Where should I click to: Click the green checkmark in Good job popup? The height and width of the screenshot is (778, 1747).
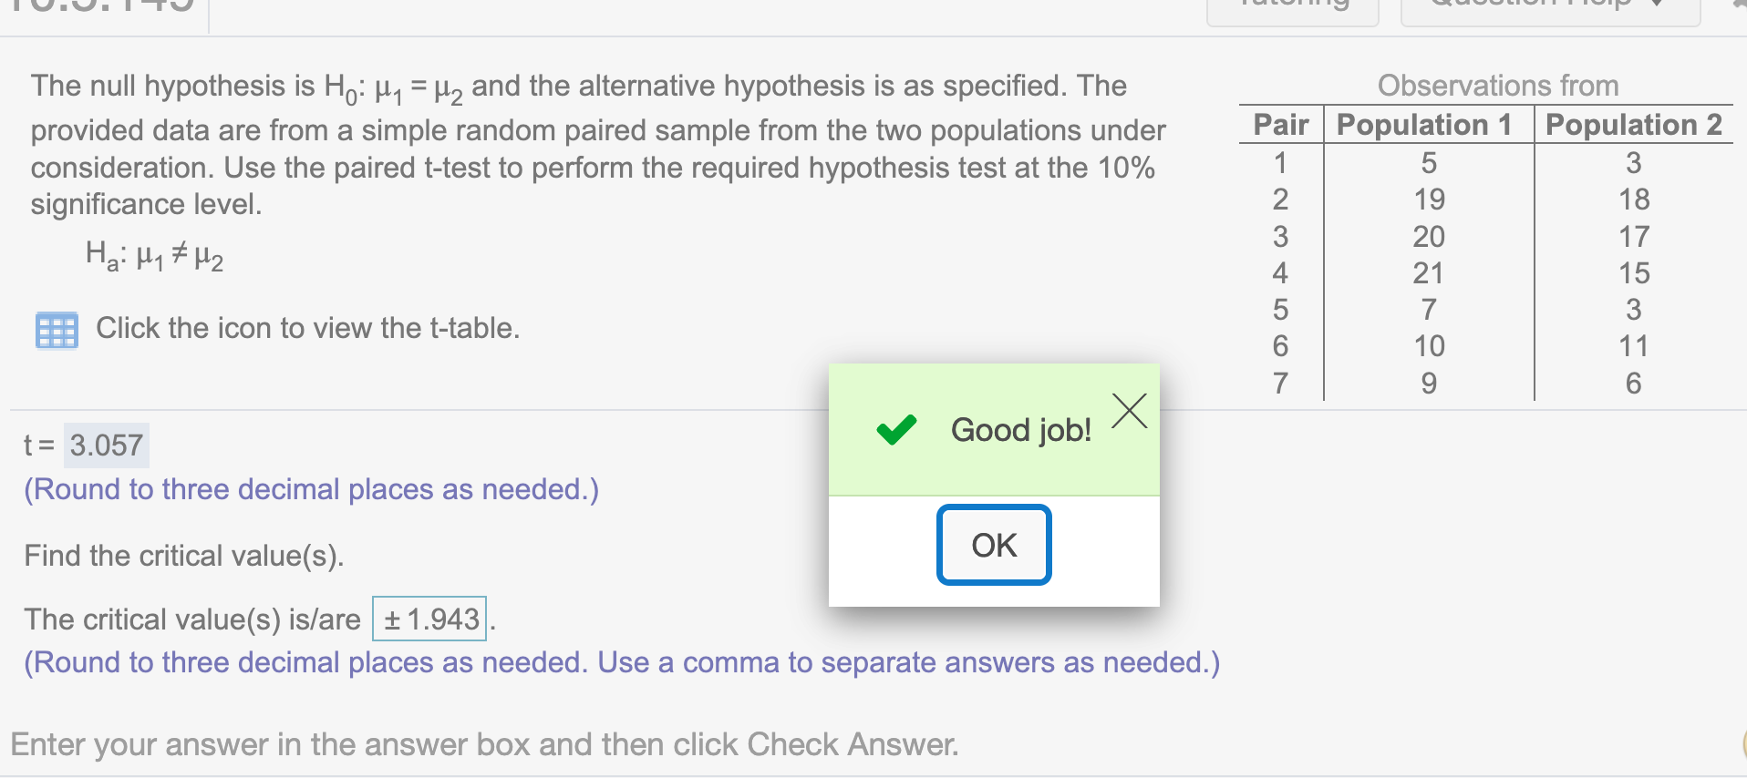896,429
